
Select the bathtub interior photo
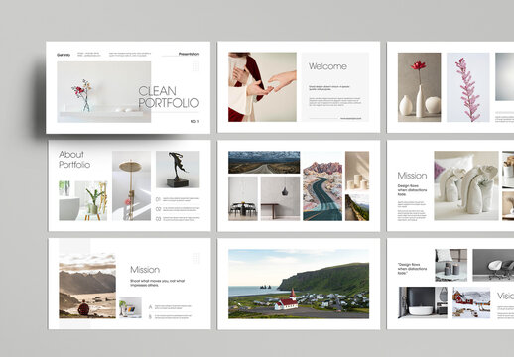coord(423,302)
